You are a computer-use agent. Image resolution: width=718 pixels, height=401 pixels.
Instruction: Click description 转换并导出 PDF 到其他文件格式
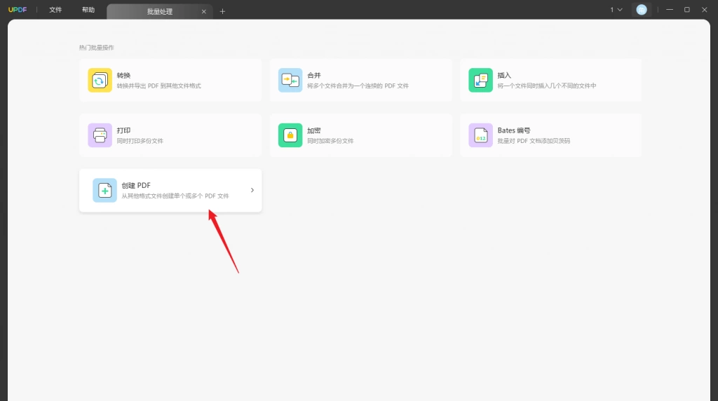tap(159, 86)
